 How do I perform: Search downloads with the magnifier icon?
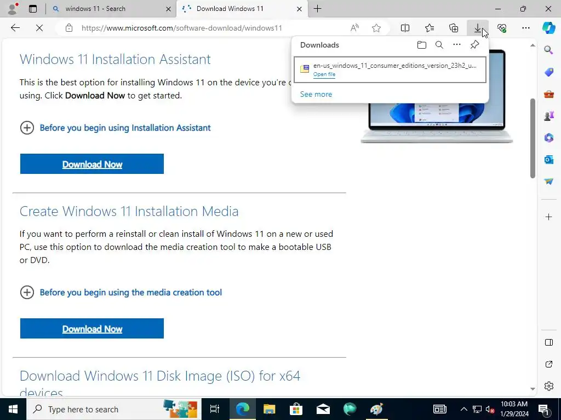coord(439,45)
